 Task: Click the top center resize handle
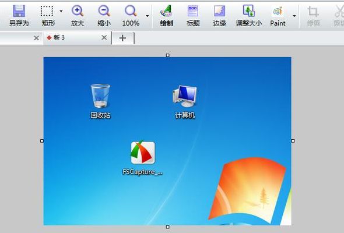pyautogui.click(x=167, y=55)
